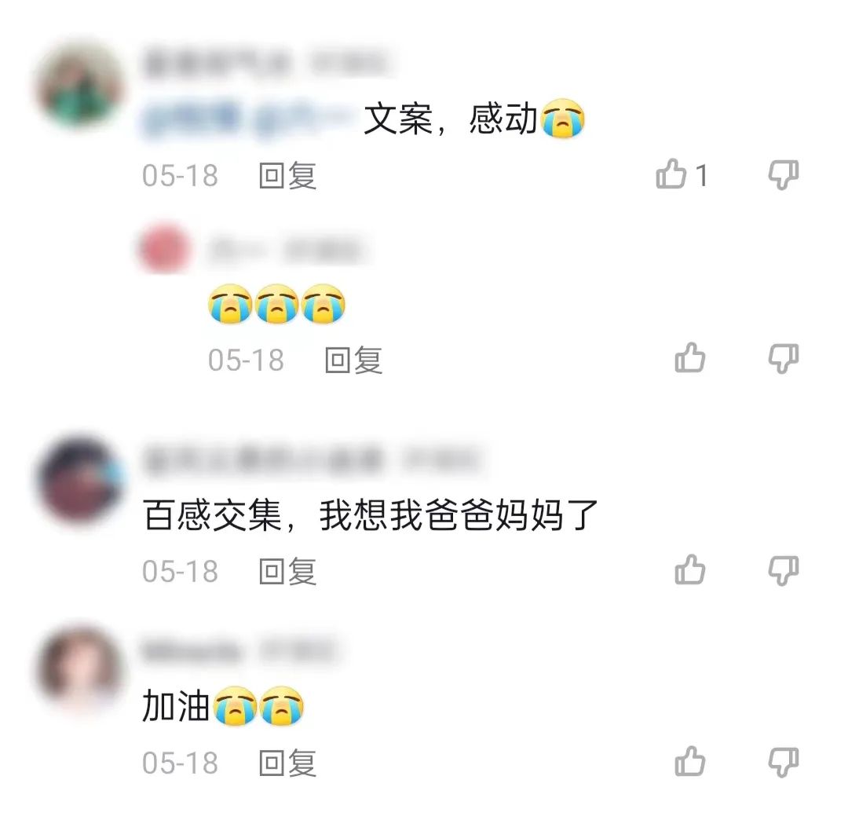Tap the '百感交集，我想我爸爸妈妈了' comment text
The width and height of the screenshot is (848, 820).
coord(371,515)
